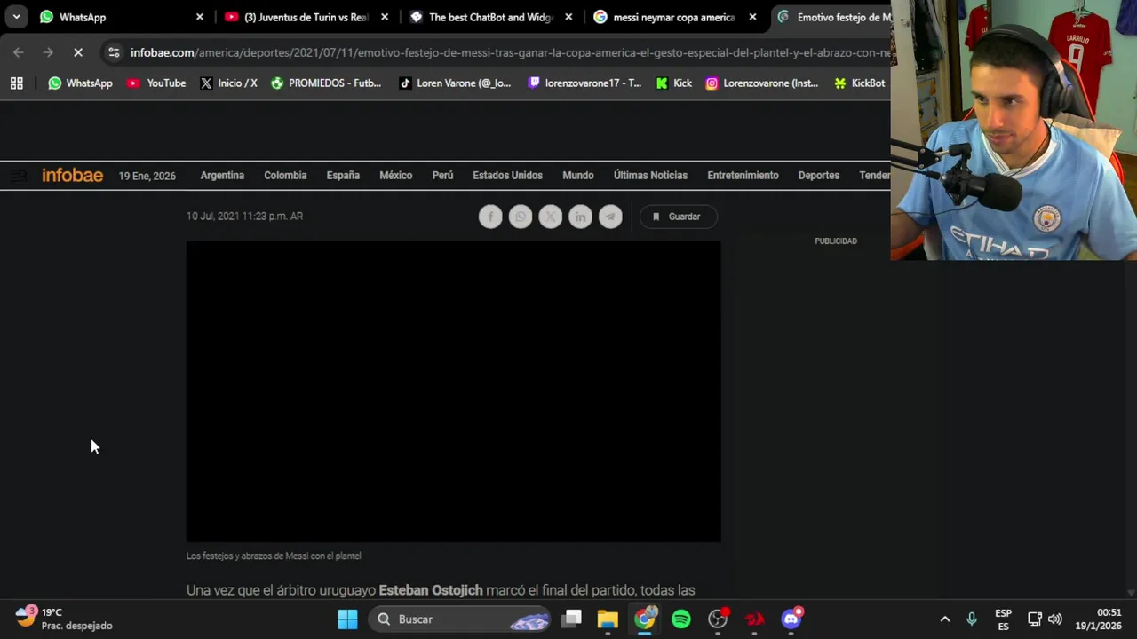This screenshot has width=1137, height=639.
Task: Open the Colombia section
Action: [285, 175]
